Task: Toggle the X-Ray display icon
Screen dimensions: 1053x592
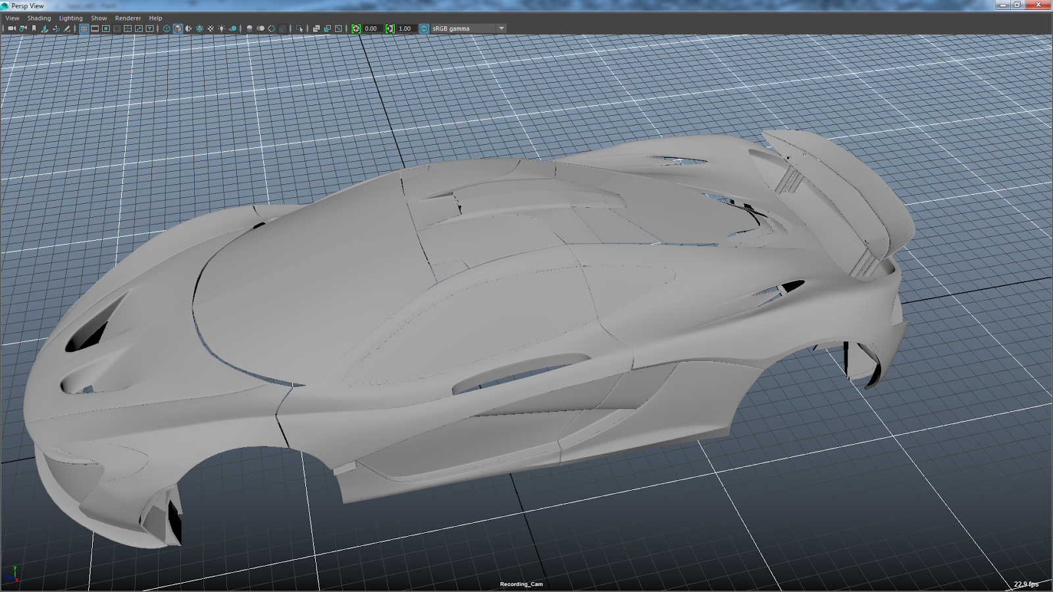Action: (317, 29)
